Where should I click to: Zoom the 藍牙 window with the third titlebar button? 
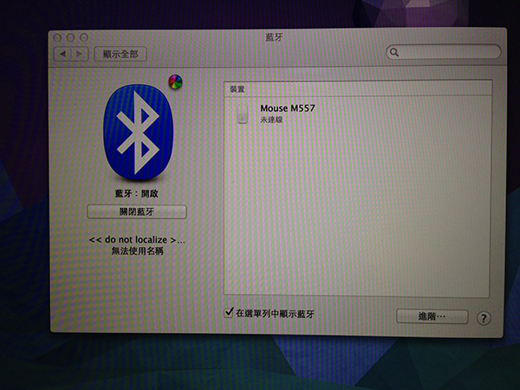pos(84,37)
